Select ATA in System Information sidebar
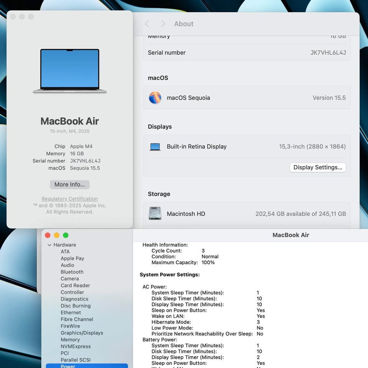The image size is (368, 368). 65,251
